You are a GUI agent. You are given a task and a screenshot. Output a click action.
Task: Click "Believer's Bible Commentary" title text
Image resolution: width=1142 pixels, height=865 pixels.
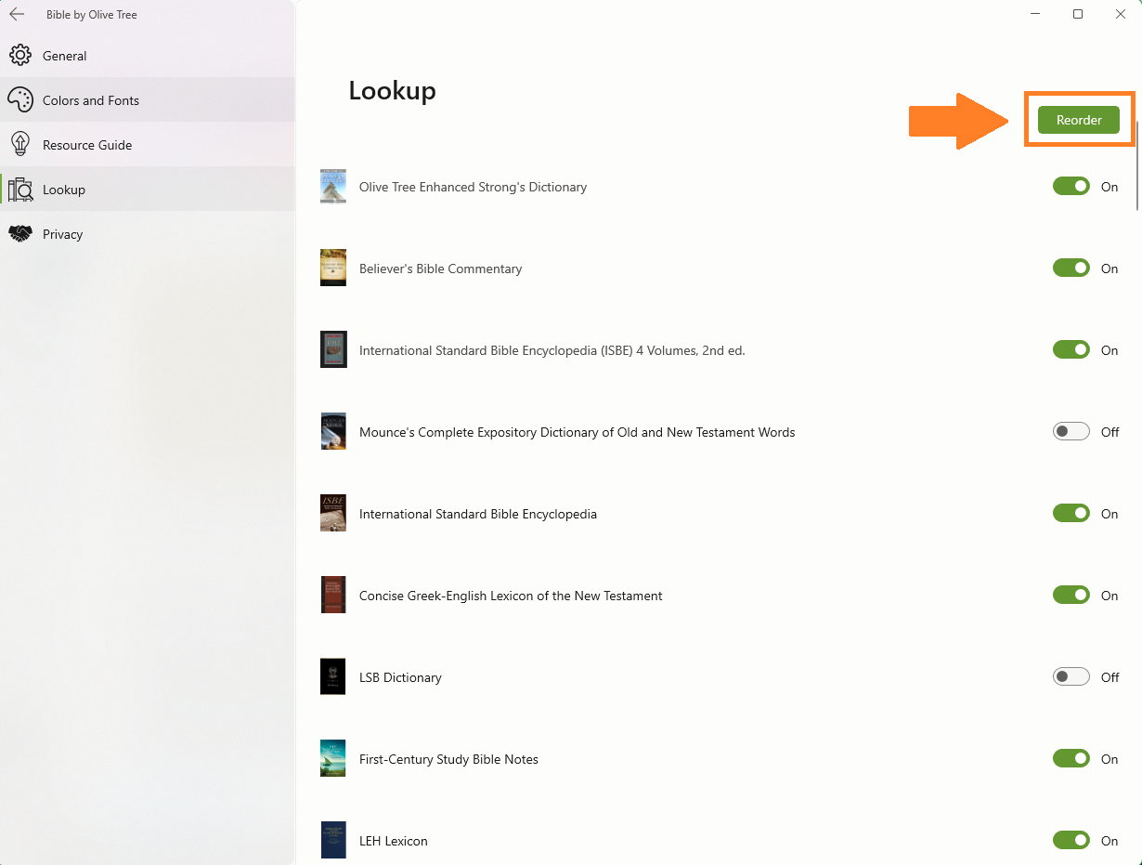coord(441,269)
